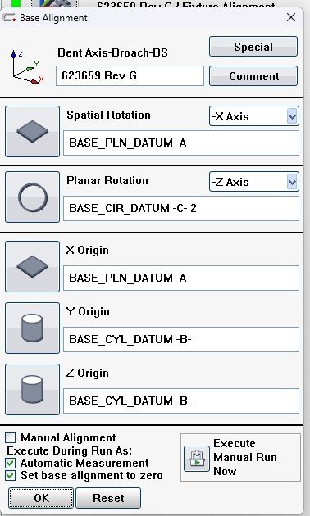Enable the Manual Alignment checkbox
Screen dimensions: 310x516
coord(11,437)
